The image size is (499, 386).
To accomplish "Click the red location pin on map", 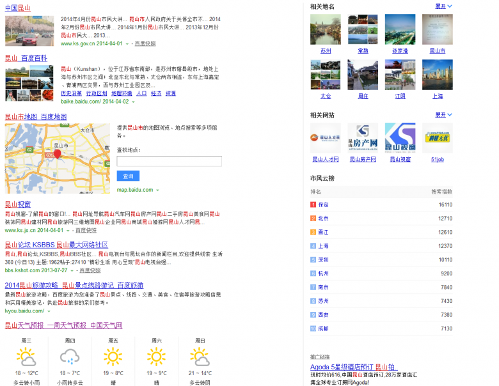I will (x=58, y=154).
